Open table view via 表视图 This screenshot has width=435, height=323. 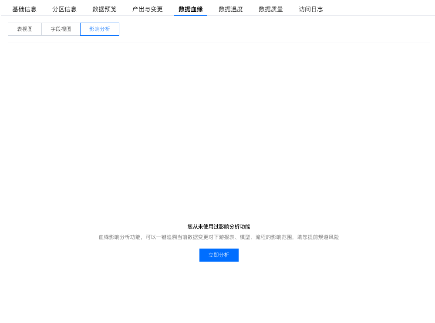pos(24,29)
